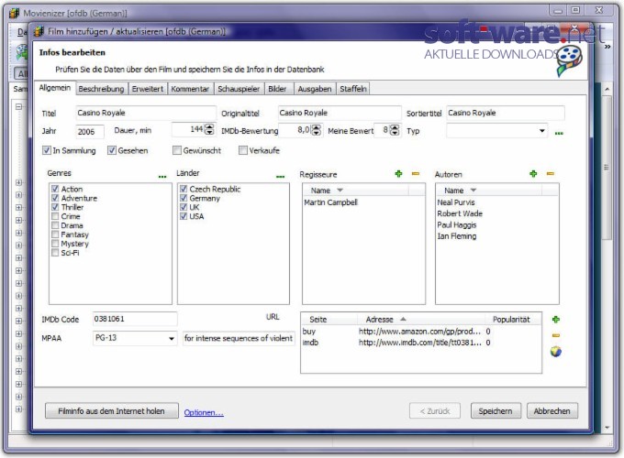Viewport: 624px width, 458px height.
Task: Uncheck the Adventure genre
Action: 55,198
